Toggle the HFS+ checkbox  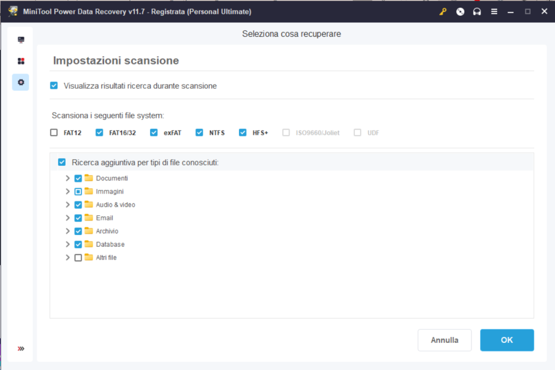[242, 133]
